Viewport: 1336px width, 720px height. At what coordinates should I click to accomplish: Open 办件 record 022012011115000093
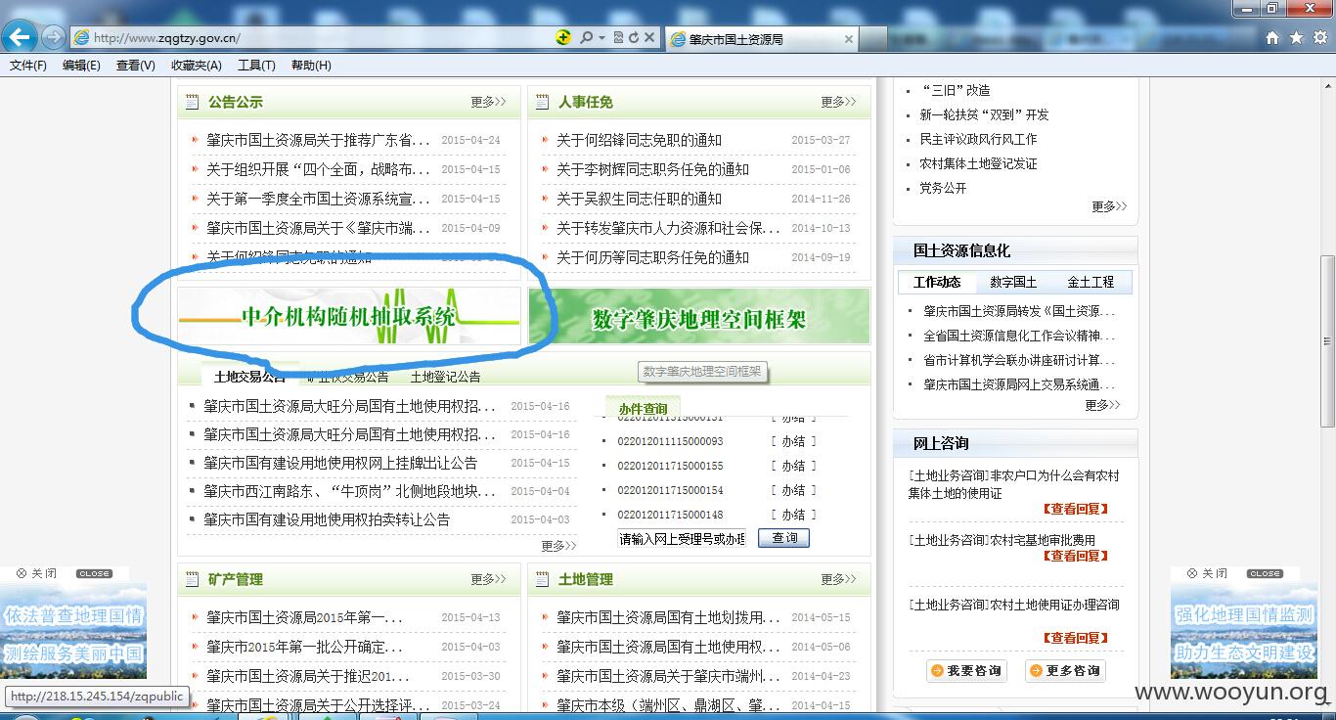(x=670, y=441)
